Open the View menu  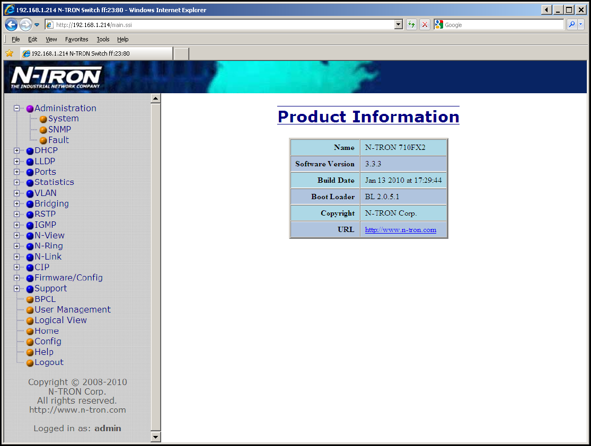(51, 39)
